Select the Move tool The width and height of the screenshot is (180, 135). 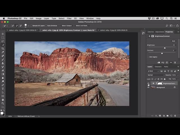3,34
